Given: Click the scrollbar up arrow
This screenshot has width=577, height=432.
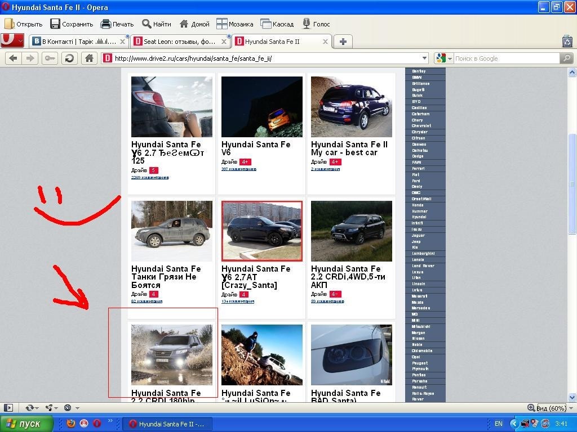Looking at the screenshot, I should coord(572,73).
